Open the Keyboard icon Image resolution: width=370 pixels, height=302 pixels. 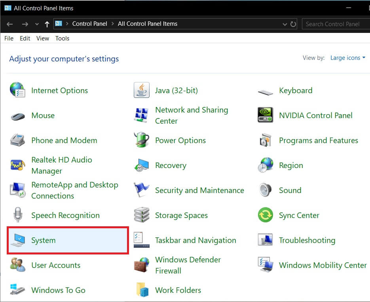click(x=265, y=92)
